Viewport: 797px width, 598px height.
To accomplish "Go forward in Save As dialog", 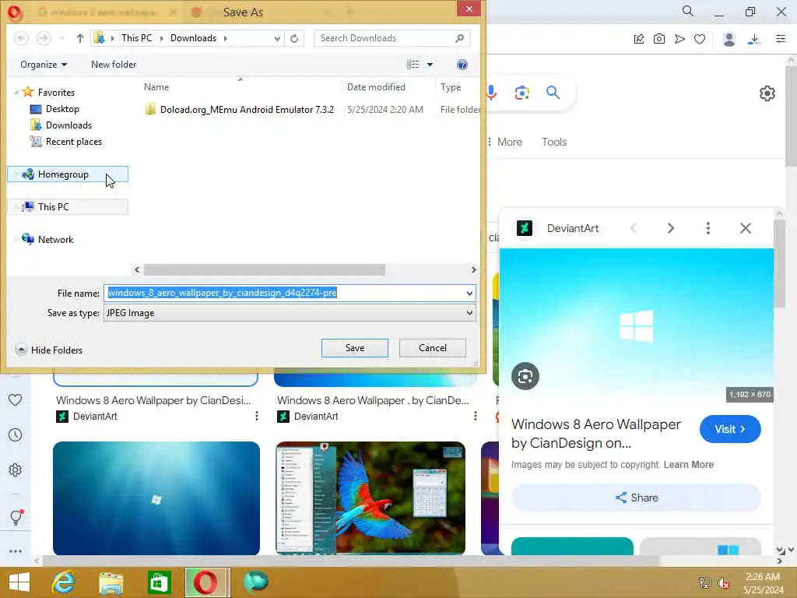I will tap(44, 38).
